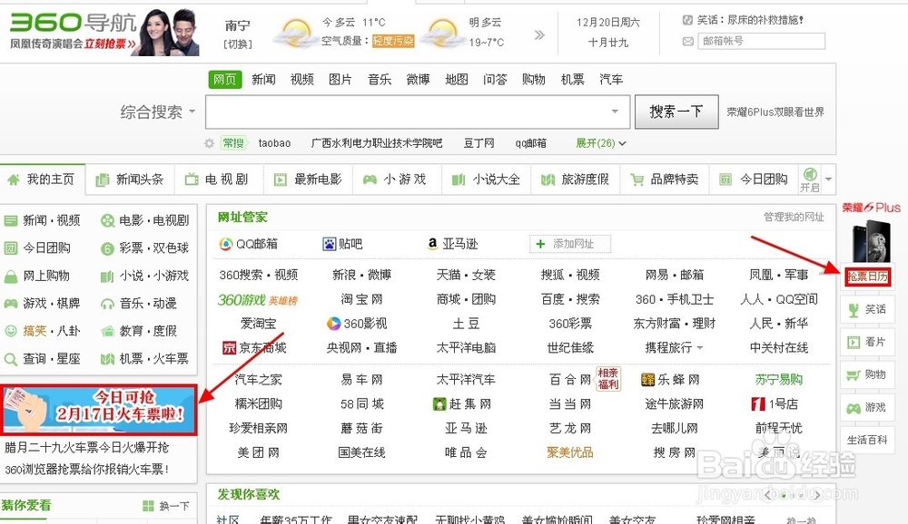The image size is (908, 524).
Task: Click the taobao frequent search link
Action: pos(274,143)
